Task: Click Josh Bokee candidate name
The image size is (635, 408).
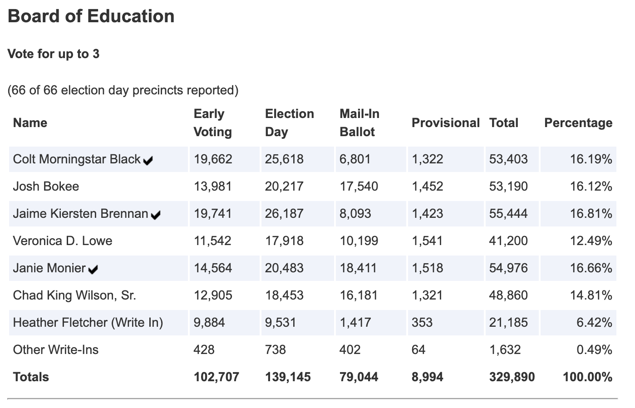Action: 46,187
